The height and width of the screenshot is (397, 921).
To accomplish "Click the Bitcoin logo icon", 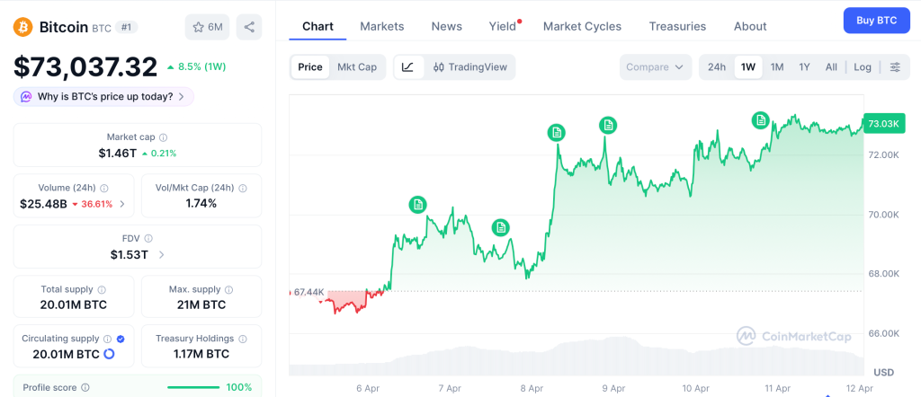I will pyautogui.click(x=23, y=27).
